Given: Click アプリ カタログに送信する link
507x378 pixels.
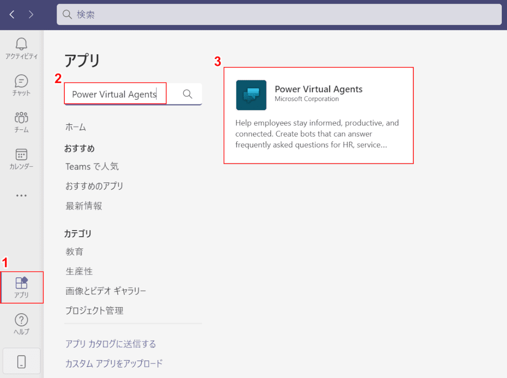Looking at the screenshot, I should pyautogui.click(x=111, y=344).
